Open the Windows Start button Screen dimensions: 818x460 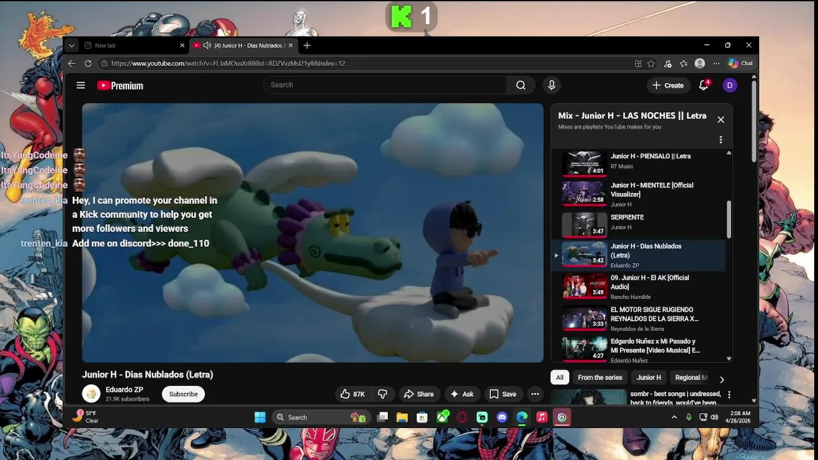[x=260, y=417]
